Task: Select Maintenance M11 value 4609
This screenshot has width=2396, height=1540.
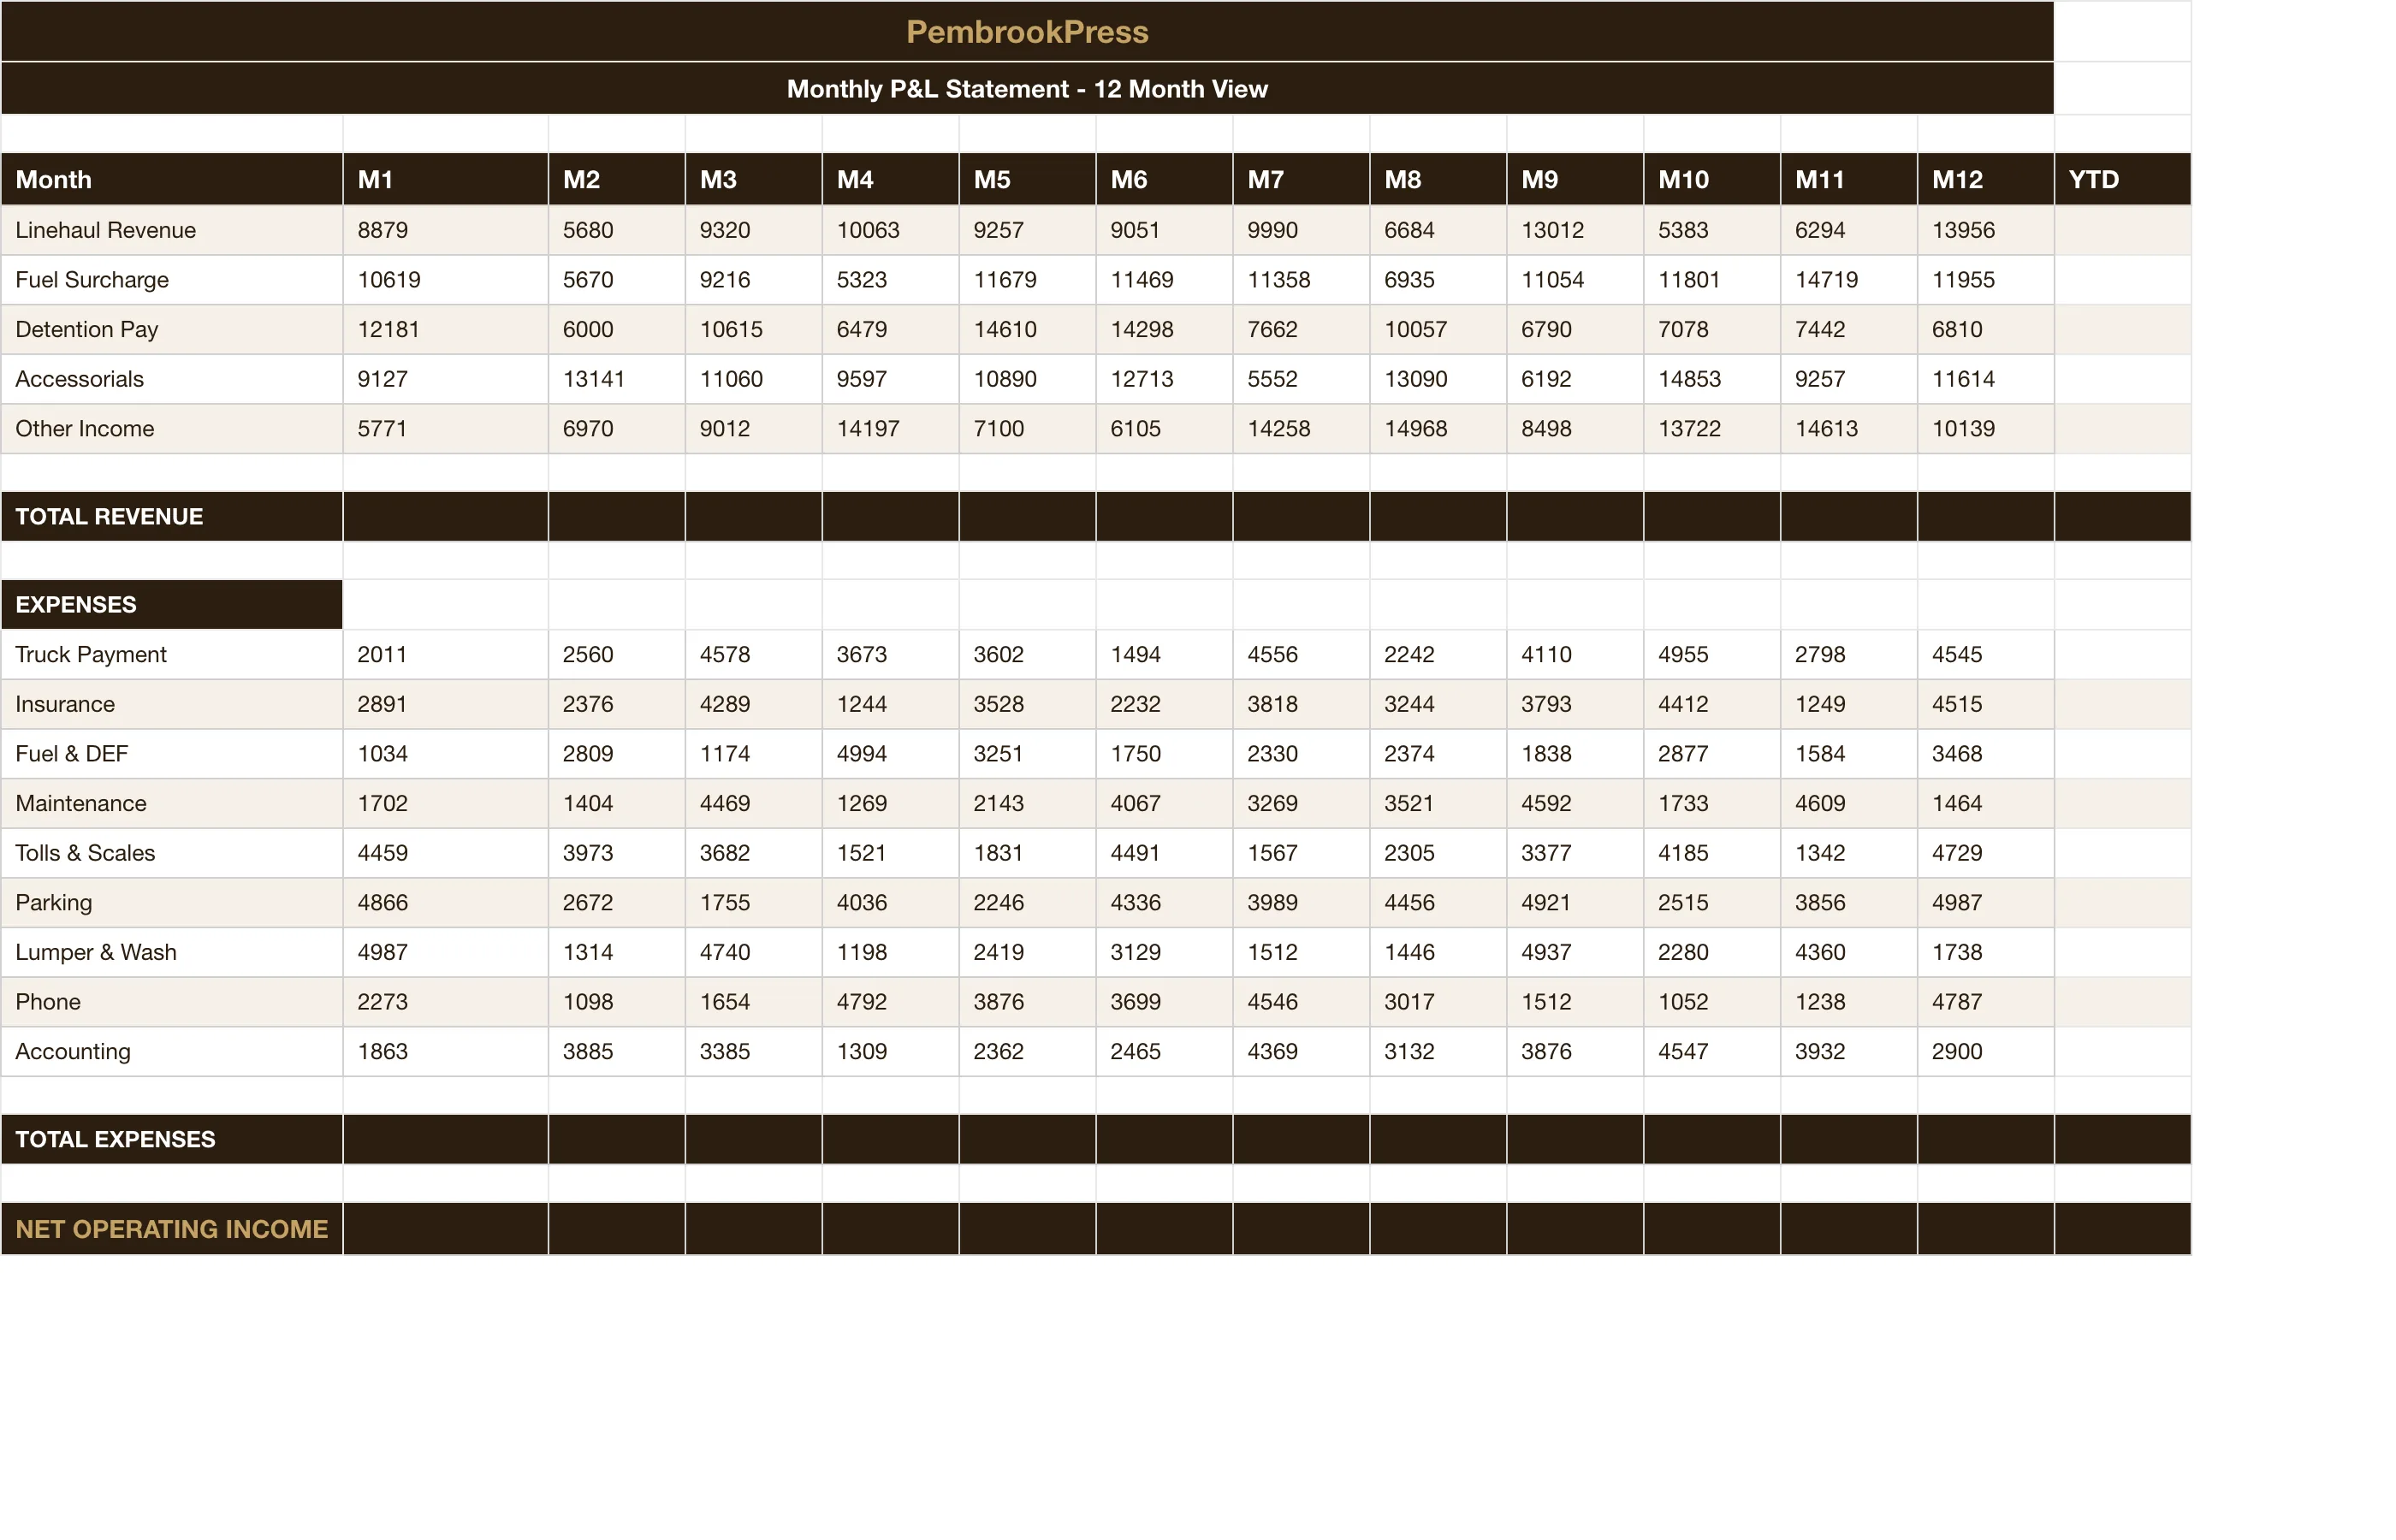Action: (x=1848, y=803)
